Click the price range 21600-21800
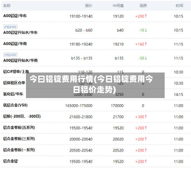The image size is (191, 171). click(x=81, y=117)
